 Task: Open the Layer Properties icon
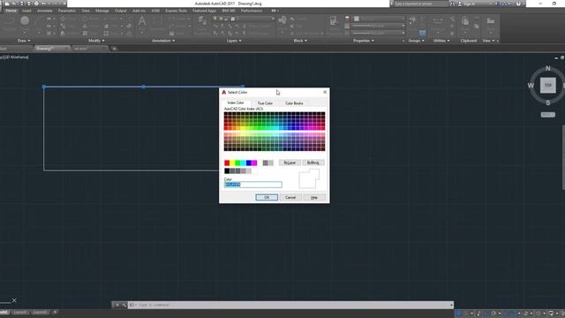tap(202, 21)
